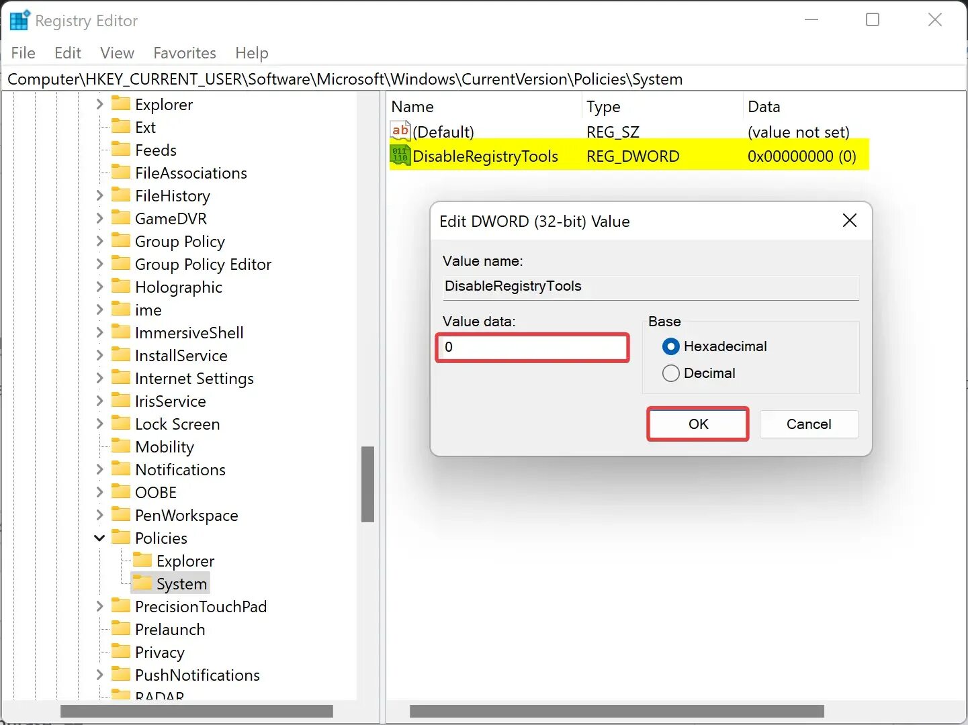
Task: Cancel the Edit DWORD dialog
Action: point(809,424)
